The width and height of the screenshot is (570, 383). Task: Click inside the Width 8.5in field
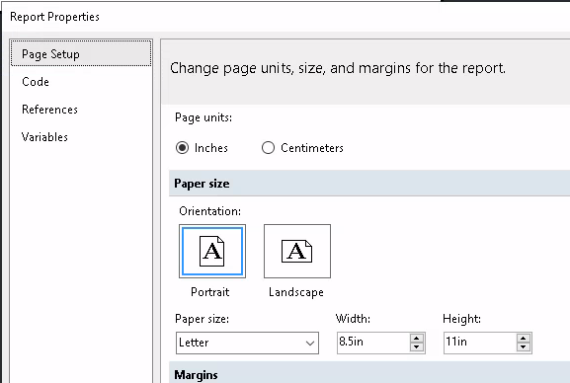click(x=373, y=343)
